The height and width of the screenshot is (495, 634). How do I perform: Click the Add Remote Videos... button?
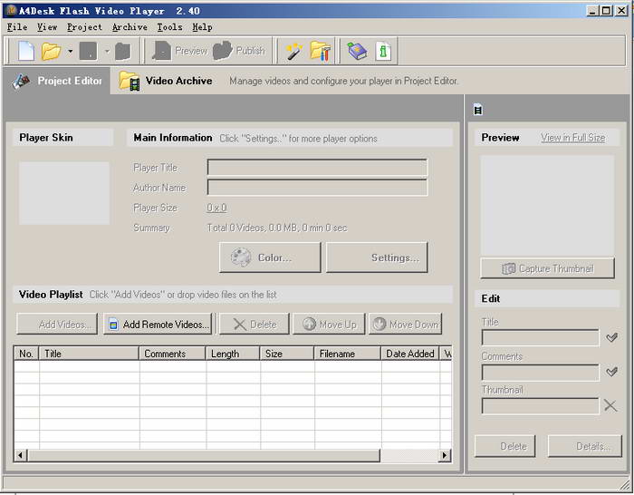tap(158, 324)
